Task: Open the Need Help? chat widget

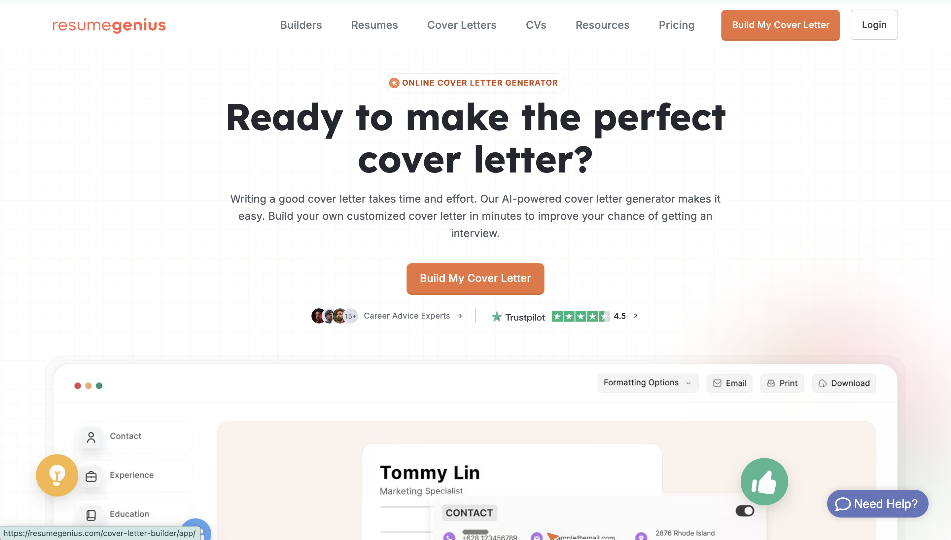Action: pyautogui.click(x=878, y=504)
